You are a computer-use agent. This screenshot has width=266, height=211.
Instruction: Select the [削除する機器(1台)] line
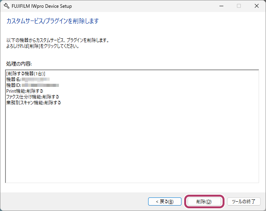(26, 74)
